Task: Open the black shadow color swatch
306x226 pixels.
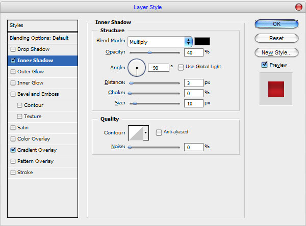Action: [202, 41]
